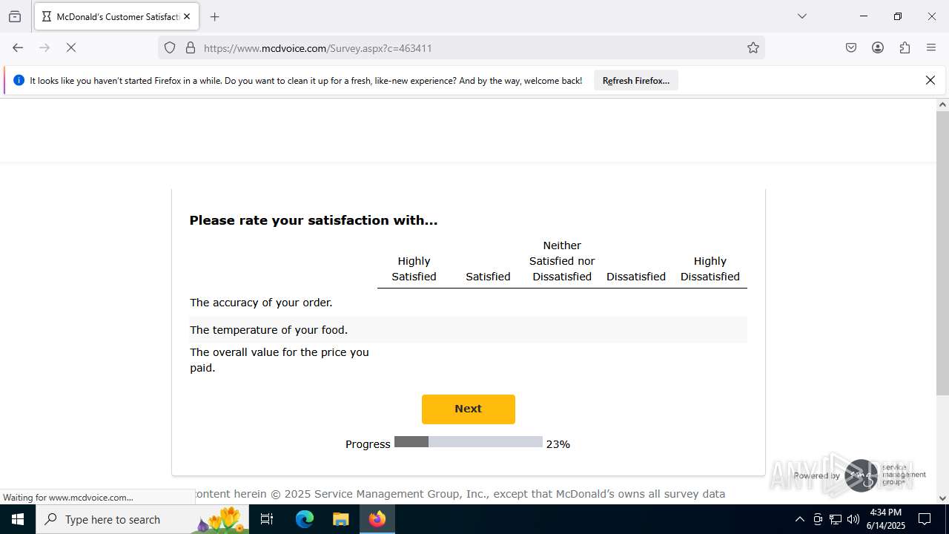This screenshot has width=949, height=534.
Task: Click the 'Dissatisfied' column header
Action: pyautogui.click(x=636, y=277)
